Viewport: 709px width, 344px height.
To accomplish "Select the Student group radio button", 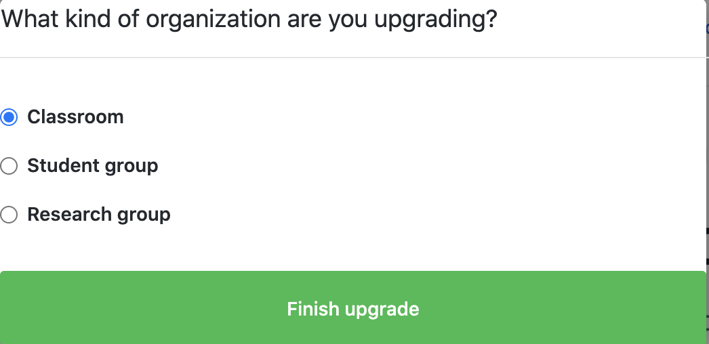I will click(x=9, y=166).
